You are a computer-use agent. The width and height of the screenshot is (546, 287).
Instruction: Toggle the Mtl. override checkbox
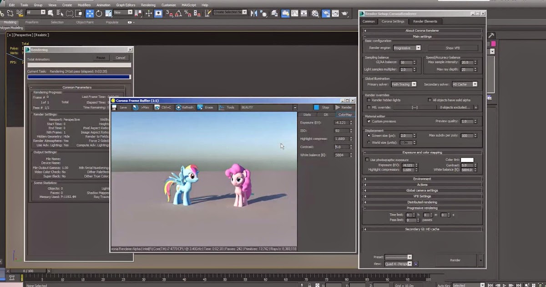pyautogui.click(x=369, y=107)
